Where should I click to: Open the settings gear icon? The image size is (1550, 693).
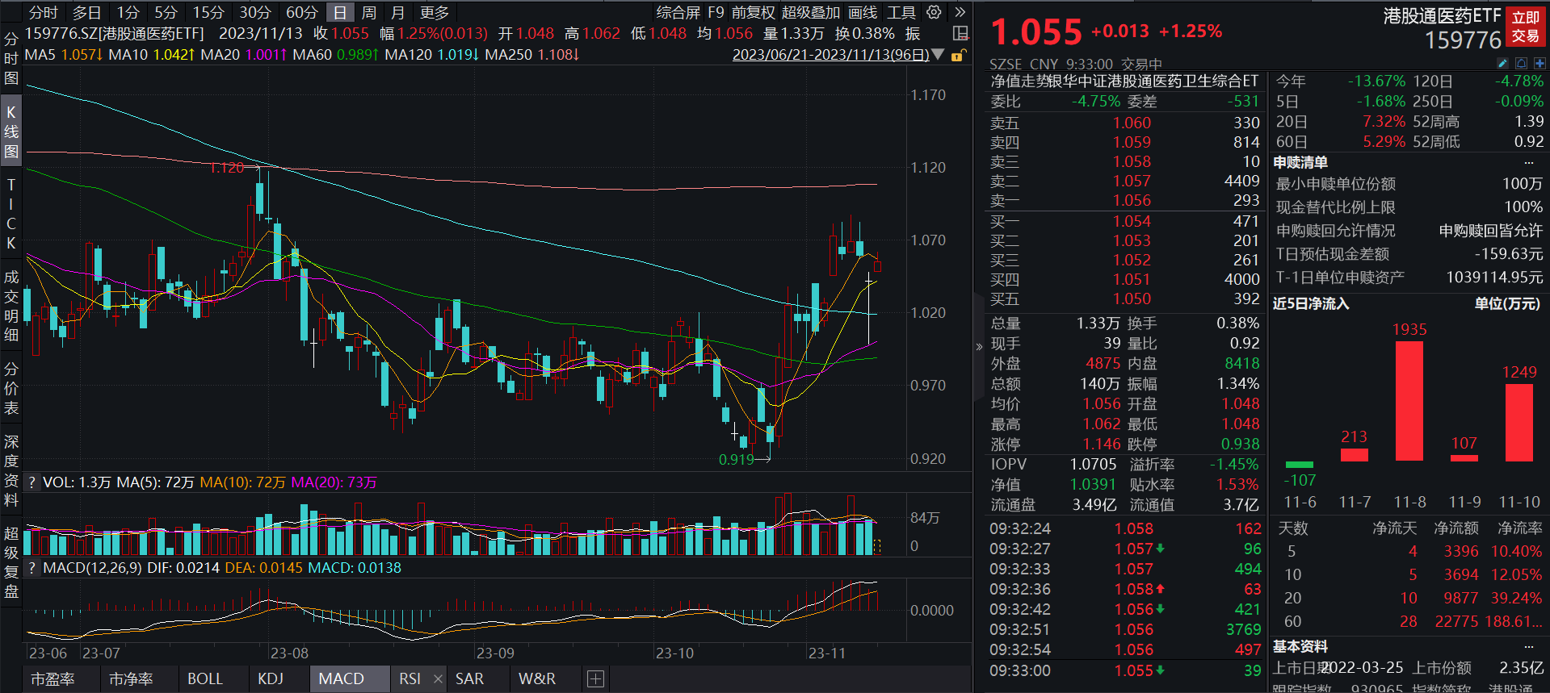pyautogui.click(x=934, y=12)
